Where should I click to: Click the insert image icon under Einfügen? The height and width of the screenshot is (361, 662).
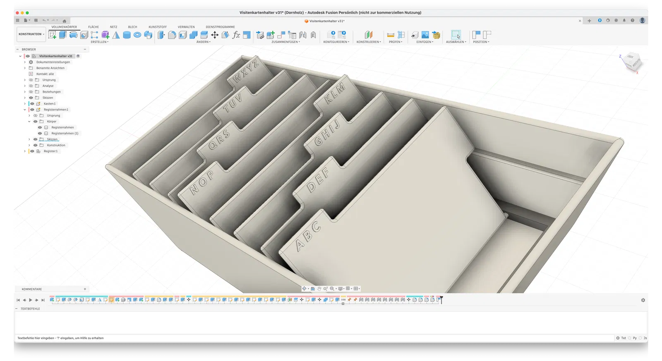click(425, 35)
